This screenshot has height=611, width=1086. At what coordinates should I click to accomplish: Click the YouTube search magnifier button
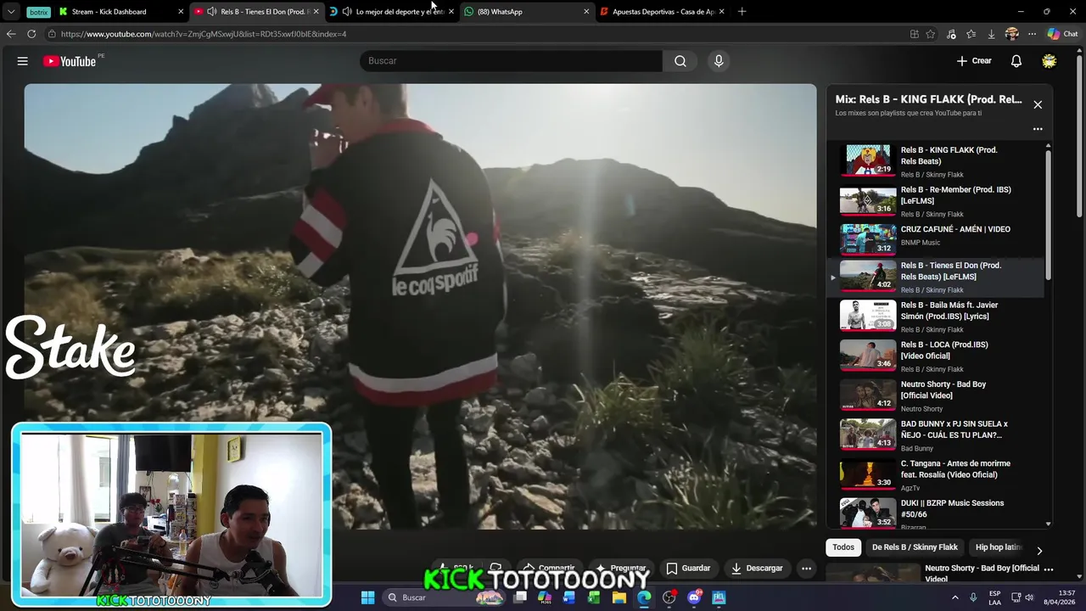680,61
